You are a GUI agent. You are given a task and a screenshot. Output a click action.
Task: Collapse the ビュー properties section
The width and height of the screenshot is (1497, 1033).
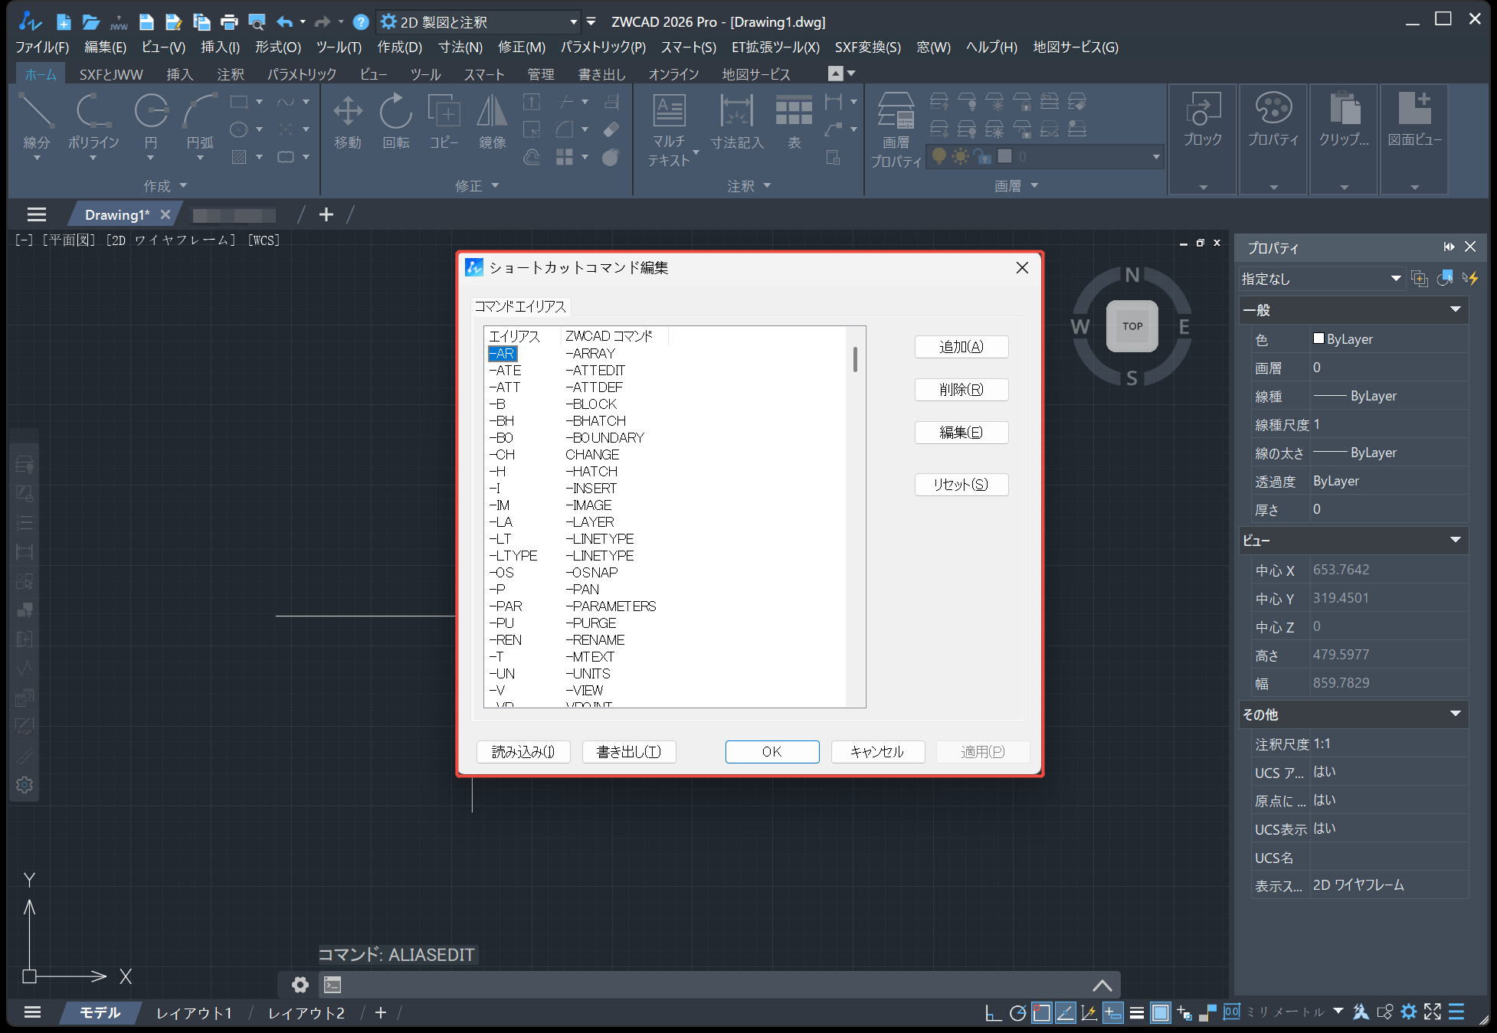click(x=1455, y=540)
